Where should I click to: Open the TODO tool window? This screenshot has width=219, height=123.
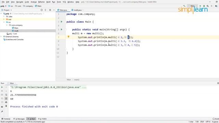pos(42,119)
